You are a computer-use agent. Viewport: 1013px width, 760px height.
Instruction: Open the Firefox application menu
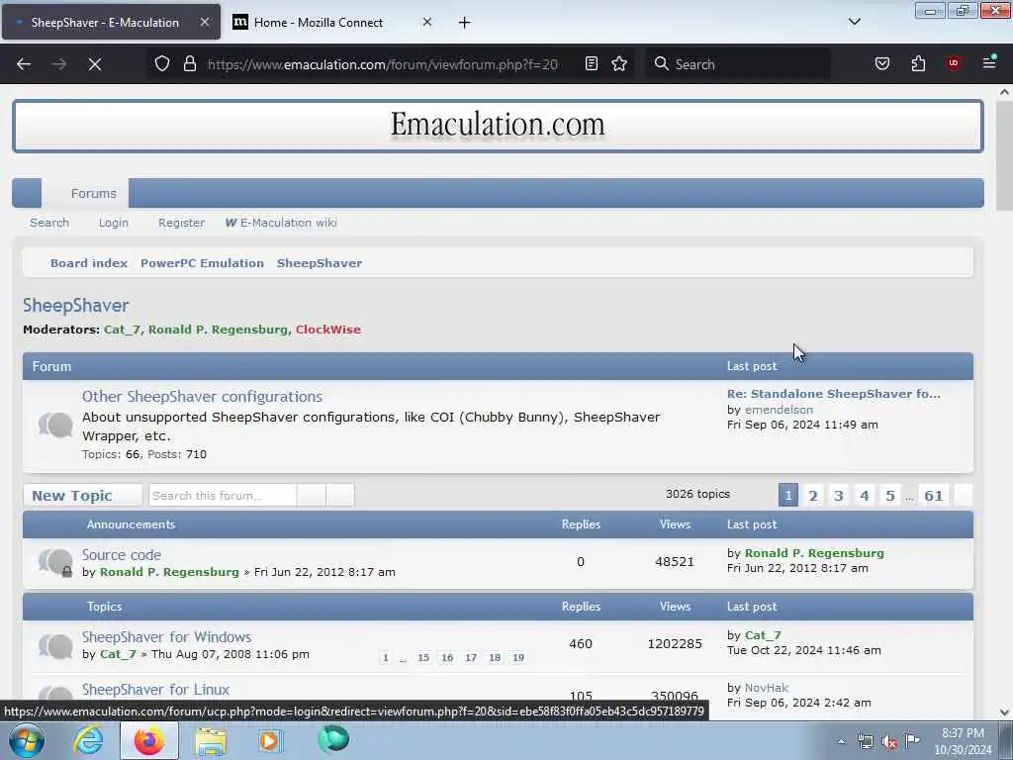click(x=989, y=62)
